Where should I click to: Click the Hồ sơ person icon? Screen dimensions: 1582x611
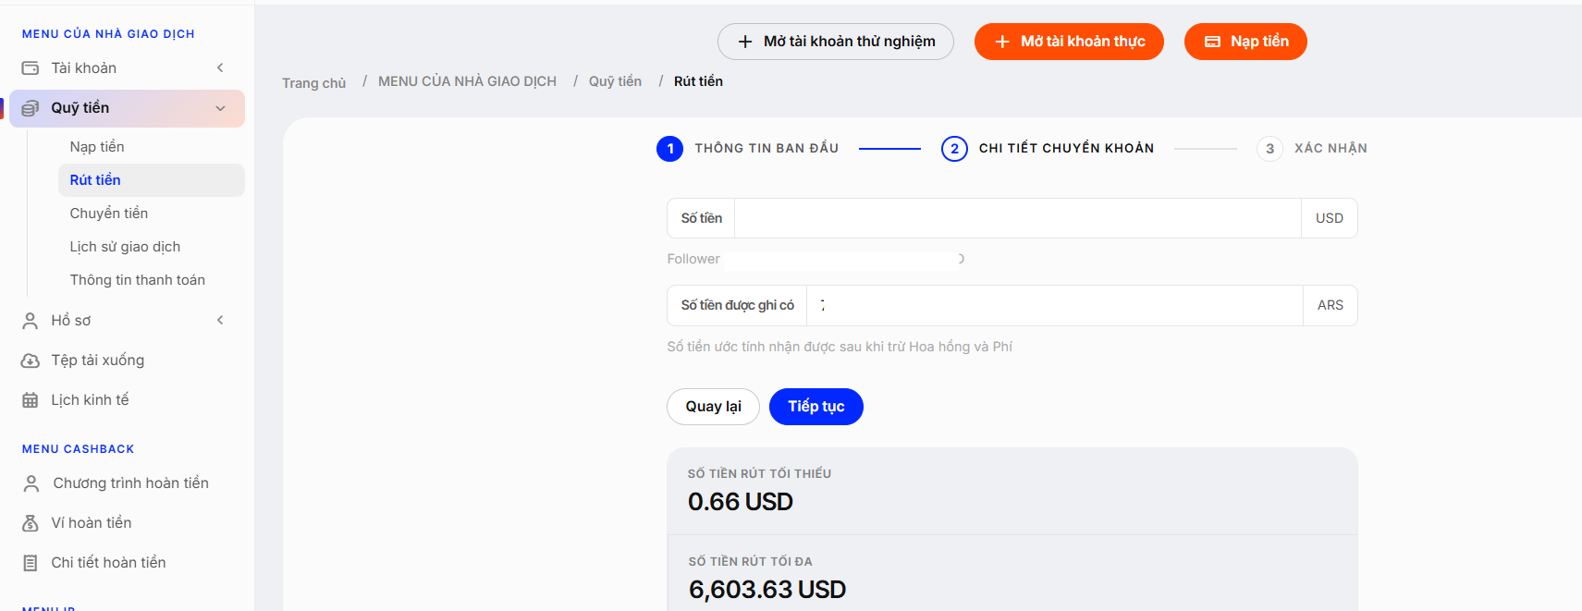[x=31, y=321]
